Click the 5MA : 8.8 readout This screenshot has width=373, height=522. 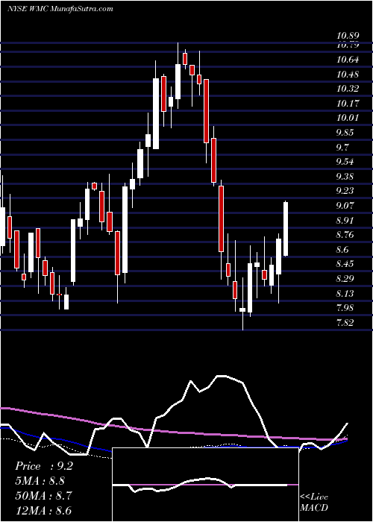click(x=40, y=481)
